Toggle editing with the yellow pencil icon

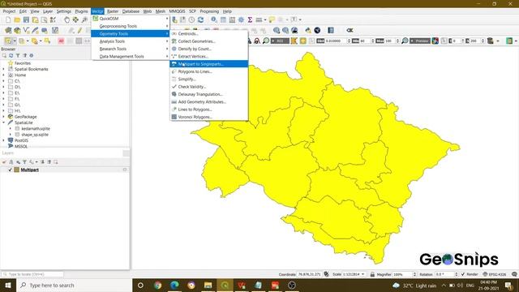[x=79, y=31]
